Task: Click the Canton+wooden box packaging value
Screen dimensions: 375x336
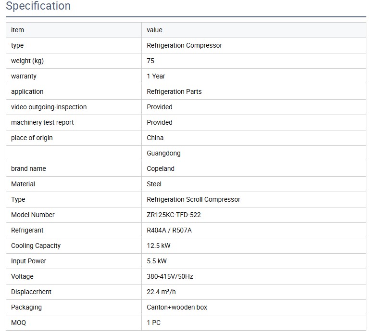Action: 177,307
